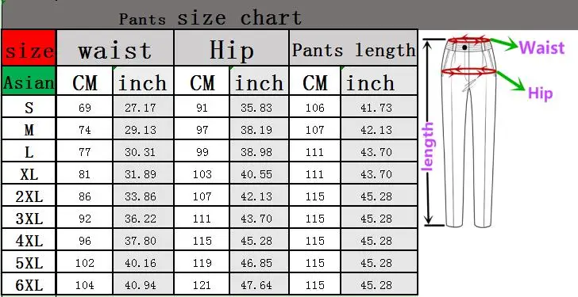Click the black length arrow beside the pants
Viewport: 578px width, 297px height.
click(x=428, y=132)
